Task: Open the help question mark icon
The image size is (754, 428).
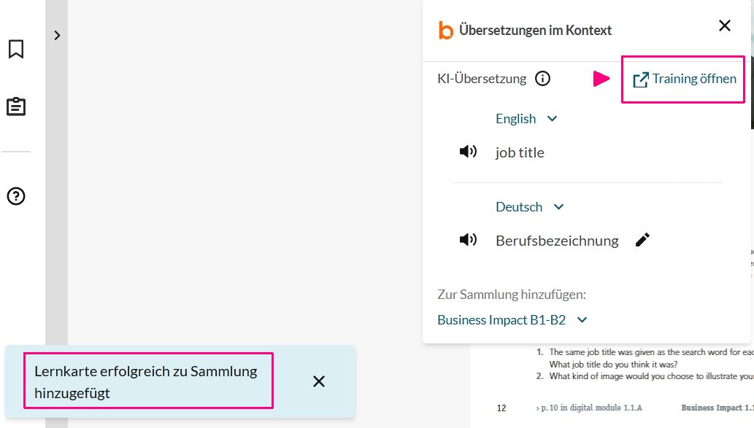Action: [15, 196]
